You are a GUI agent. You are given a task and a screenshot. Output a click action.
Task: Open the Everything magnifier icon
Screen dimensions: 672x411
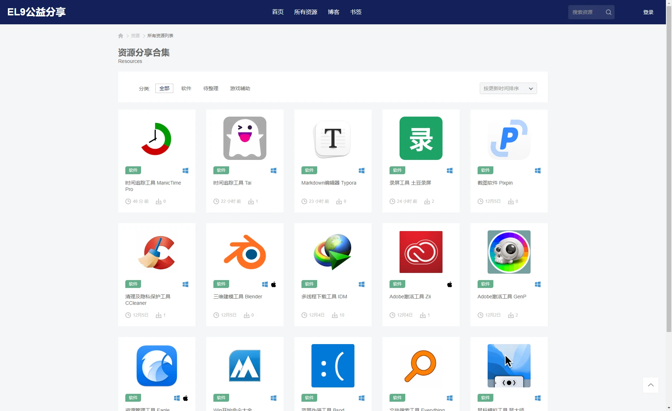tap(421, 366)
